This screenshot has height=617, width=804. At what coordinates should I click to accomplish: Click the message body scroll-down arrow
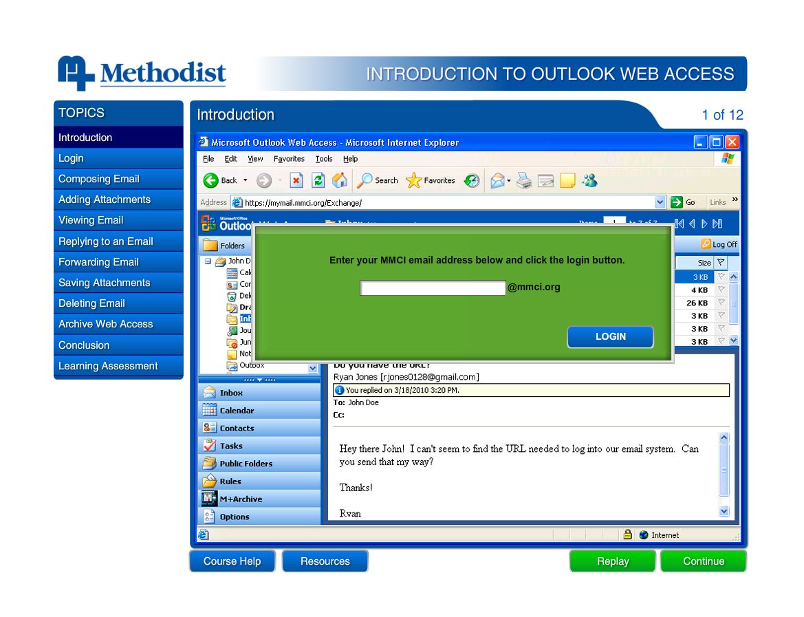coord(724,511)
